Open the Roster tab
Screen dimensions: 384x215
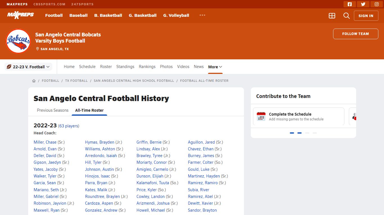coord(106,67)
